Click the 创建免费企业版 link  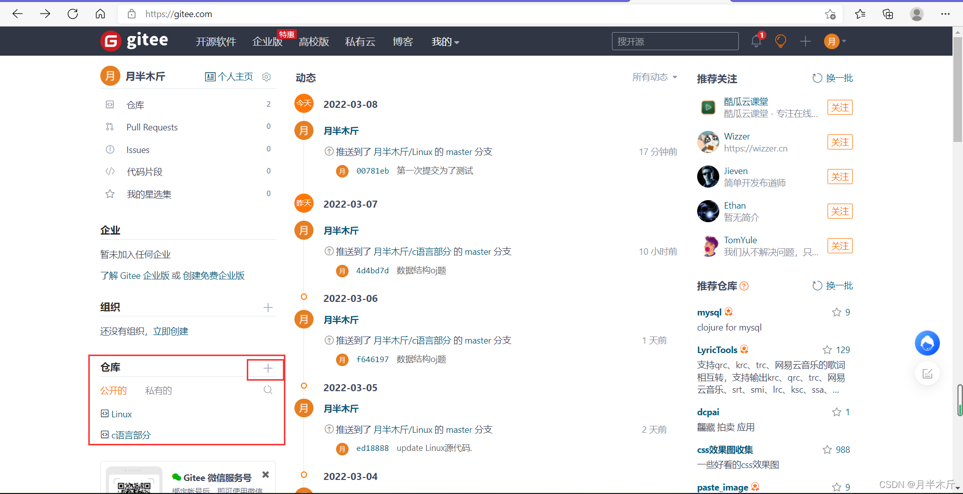pyautogui.click(x=214, y=276)
